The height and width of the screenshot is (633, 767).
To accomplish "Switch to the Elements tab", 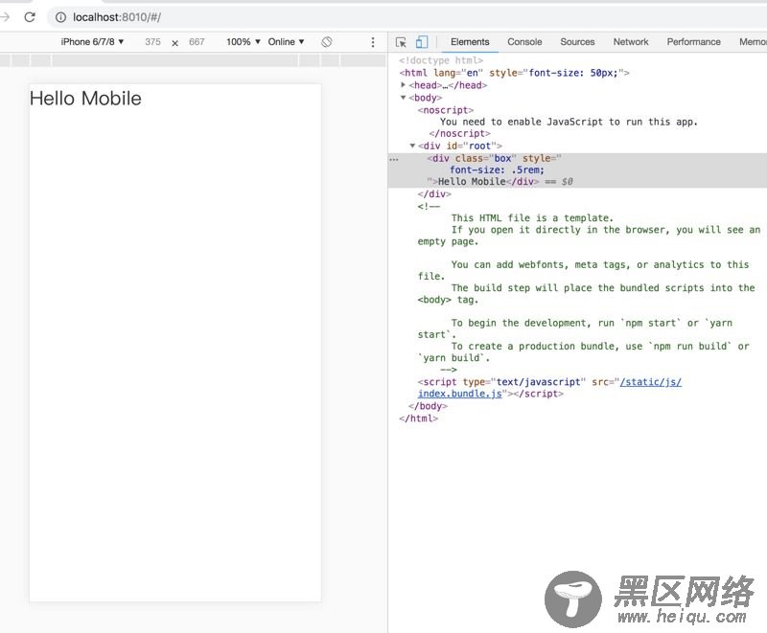I will (470, 42).
